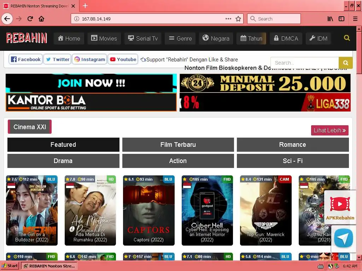Open the IDM navigation item
Viewport: 362px width, 271px height.
[319, 38]
